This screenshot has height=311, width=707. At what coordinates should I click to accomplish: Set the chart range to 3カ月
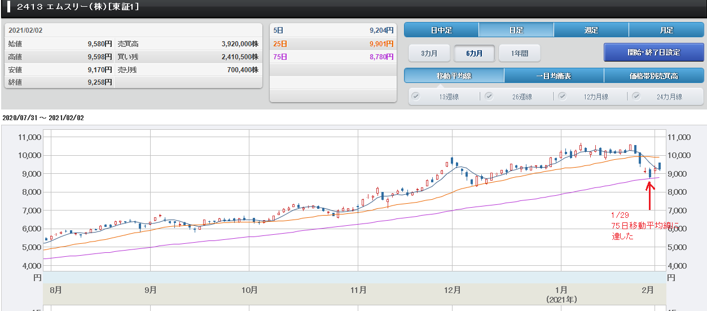[429, 53]
